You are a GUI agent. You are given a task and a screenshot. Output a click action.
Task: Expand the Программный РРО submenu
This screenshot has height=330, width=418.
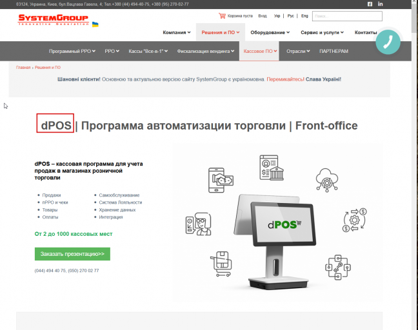click(72, 51)
